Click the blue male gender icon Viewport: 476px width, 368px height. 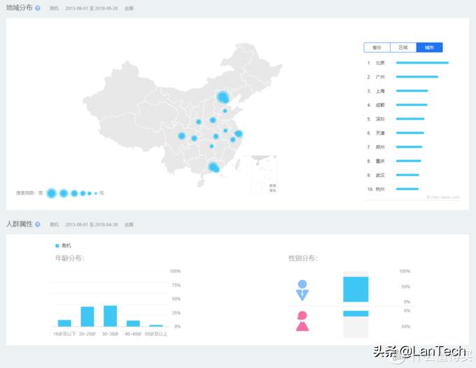click(302, 290)
